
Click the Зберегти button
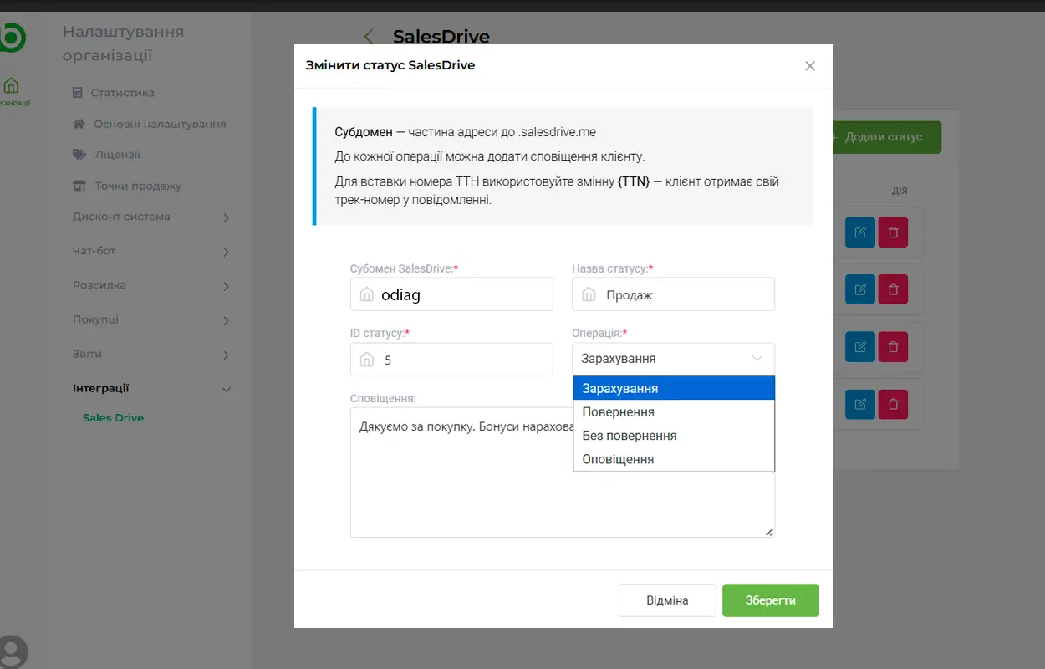[770, 600]
